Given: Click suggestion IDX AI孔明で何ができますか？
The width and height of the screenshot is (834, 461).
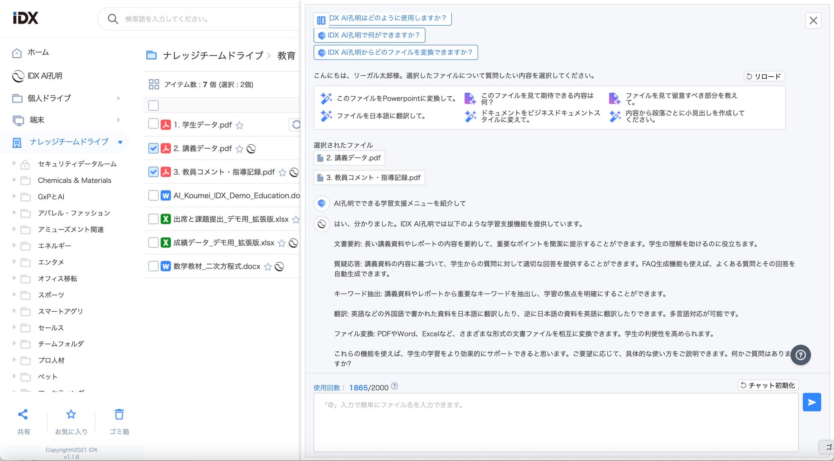Looking at the screenshot, I should [370, 35].
